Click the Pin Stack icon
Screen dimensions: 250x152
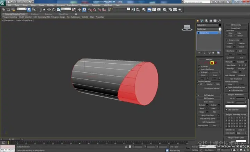[x=199, y=53]
